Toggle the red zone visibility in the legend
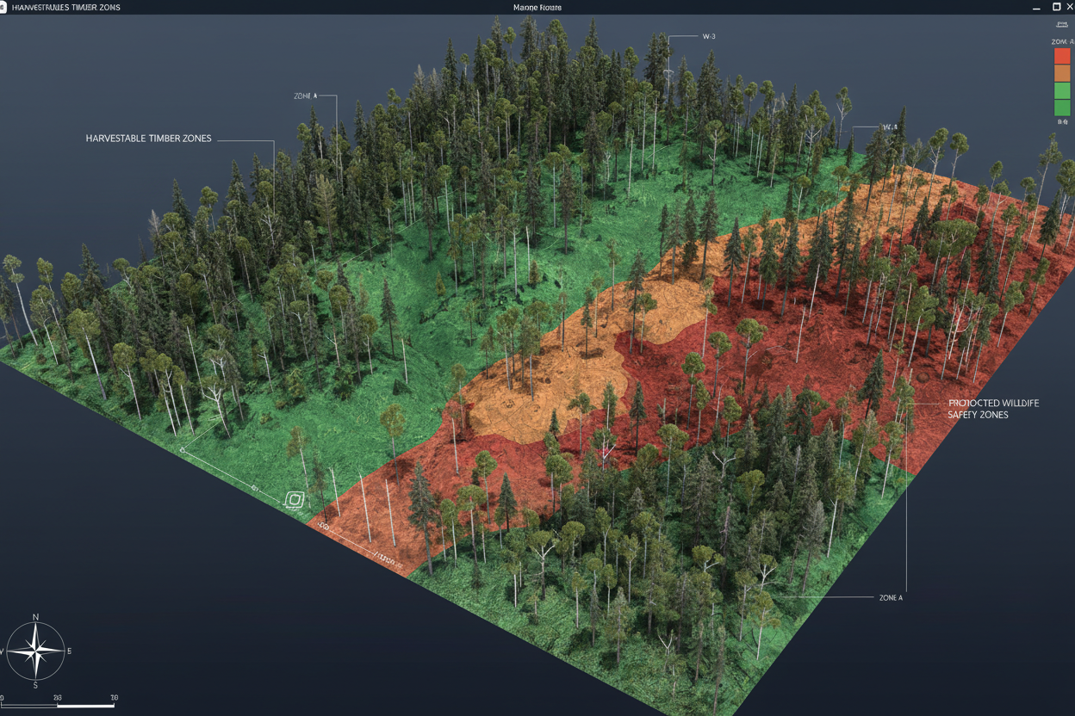Image resolution: width=1075 pixels, height=716 pixels. pos(1062,55)
